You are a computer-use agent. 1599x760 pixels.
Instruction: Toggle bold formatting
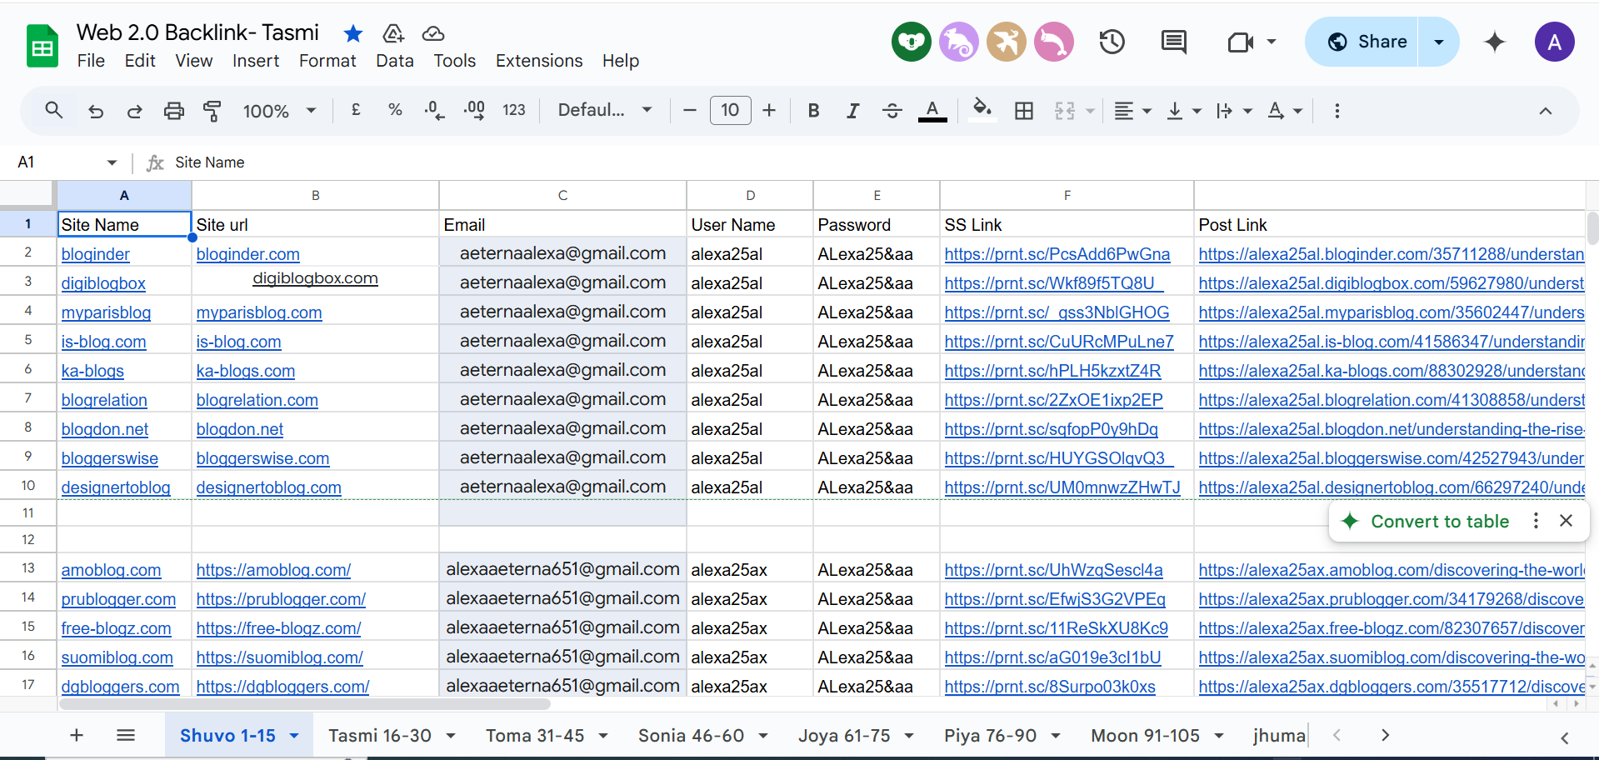[x=813, y=111]
